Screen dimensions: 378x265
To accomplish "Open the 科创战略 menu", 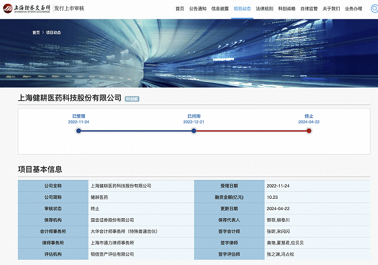I will tap(287, 9).
